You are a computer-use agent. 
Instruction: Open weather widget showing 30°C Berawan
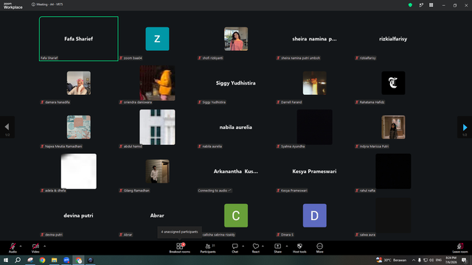392,260
